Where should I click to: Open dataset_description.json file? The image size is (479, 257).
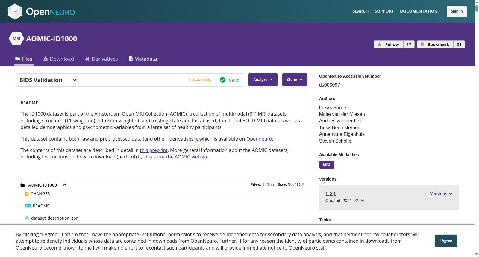coord(55,218)
